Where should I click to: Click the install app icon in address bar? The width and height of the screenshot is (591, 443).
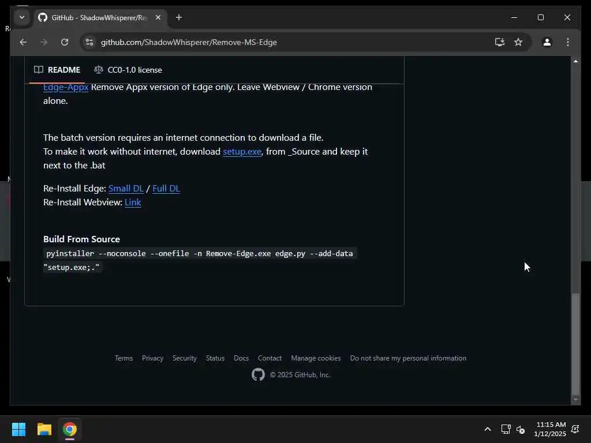point(499,42)
